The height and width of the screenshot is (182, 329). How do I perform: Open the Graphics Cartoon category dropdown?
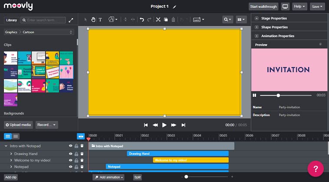click(x=39, y=32)
